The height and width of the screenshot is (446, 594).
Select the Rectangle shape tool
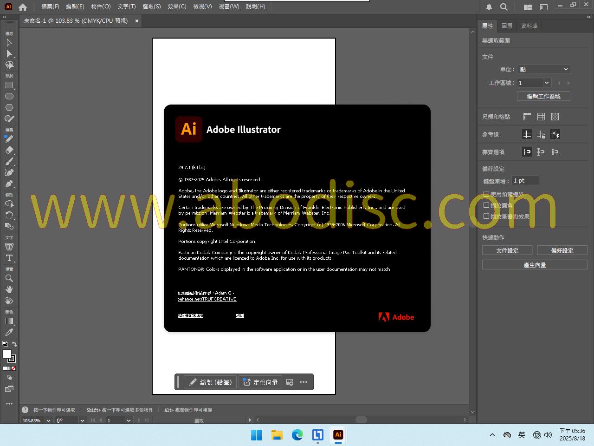pyautogui.click(x=9, y=85)
